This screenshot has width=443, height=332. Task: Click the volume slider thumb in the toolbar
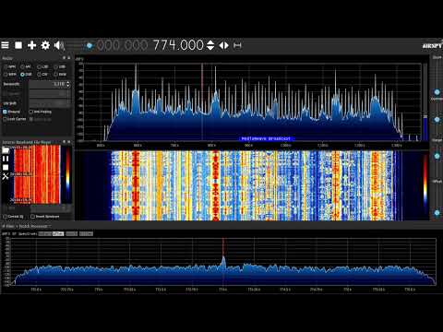(x=90, y=46)
